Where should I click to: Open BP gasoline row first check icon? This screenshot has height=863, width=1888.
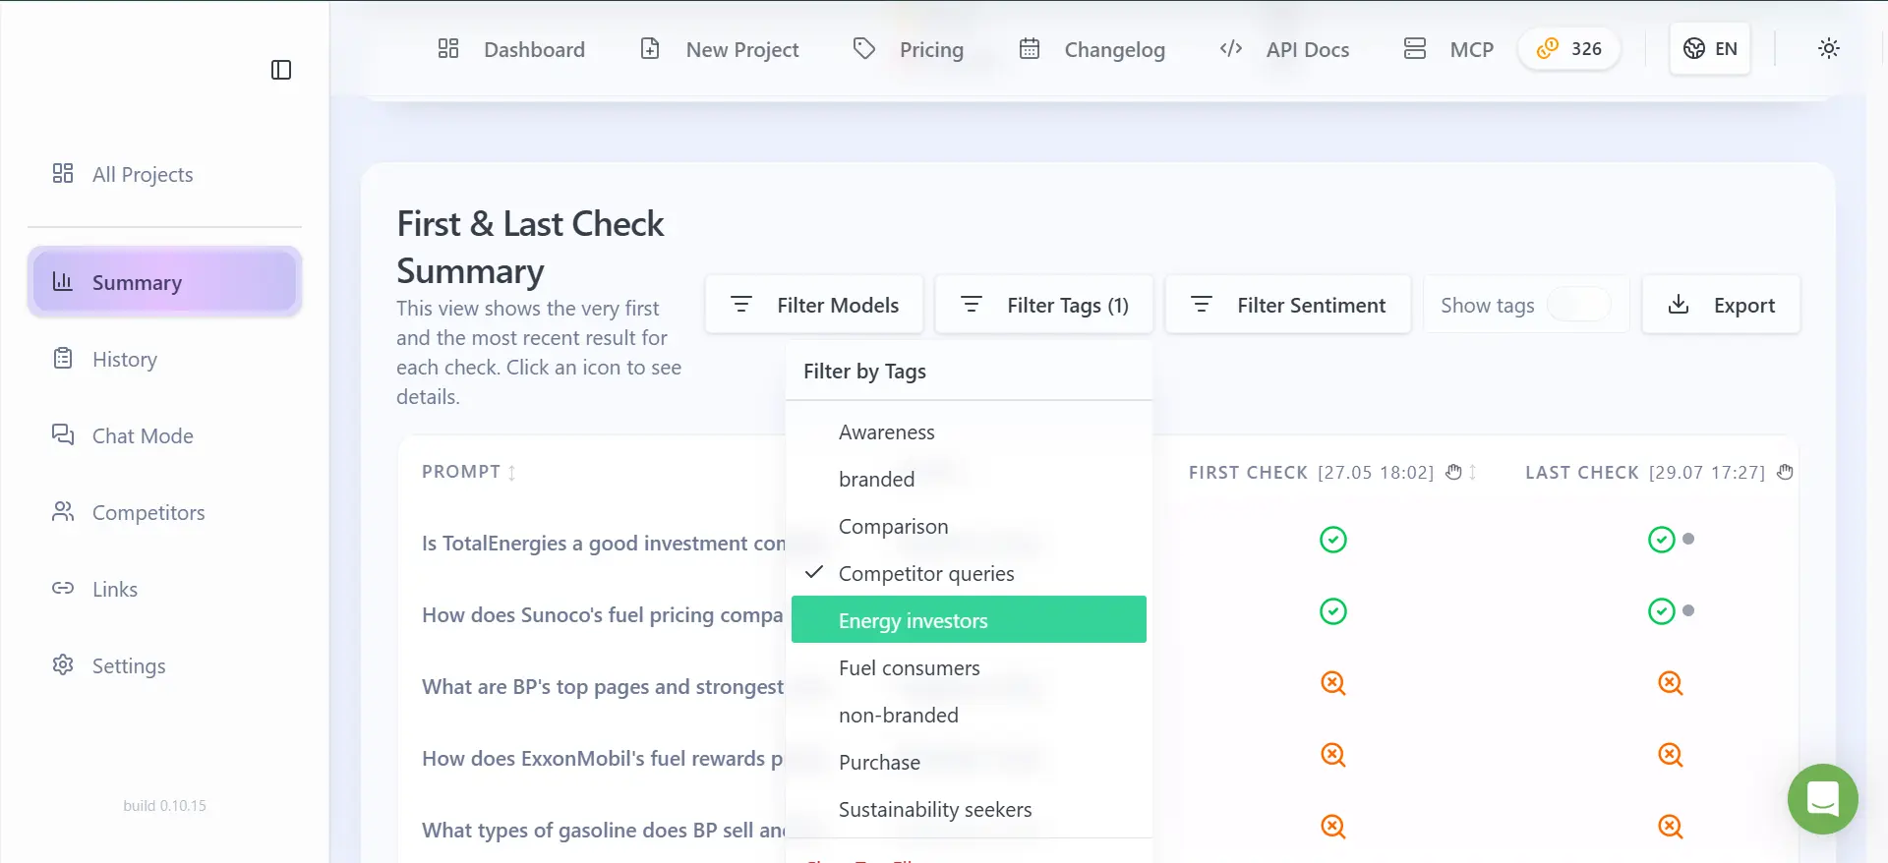1333,827
